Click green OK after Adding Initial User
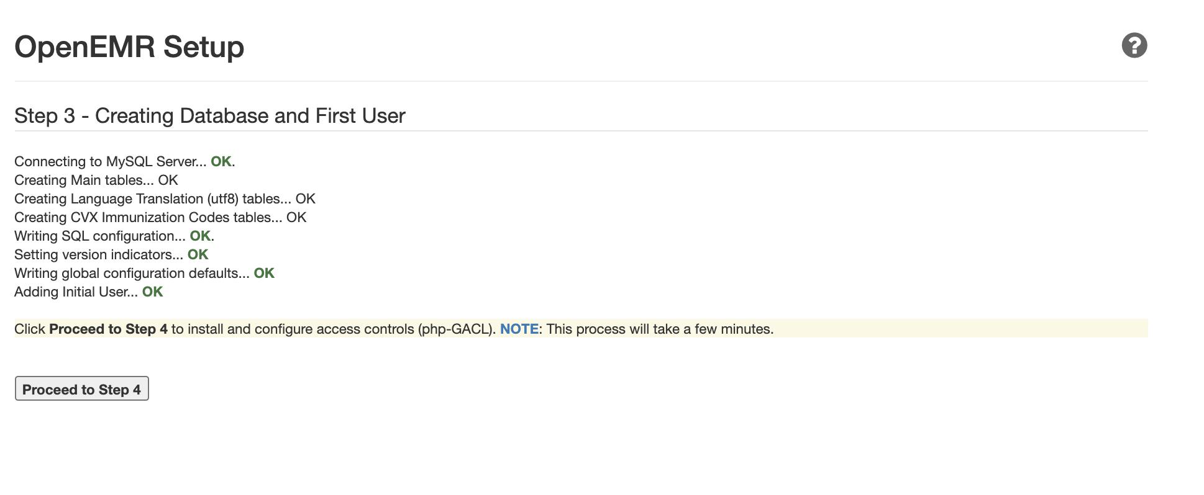The height and width of the screenshot is (495, 1204). [x=152, y=292]
